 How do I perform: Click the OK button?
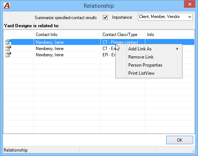(x=180, y=140)
